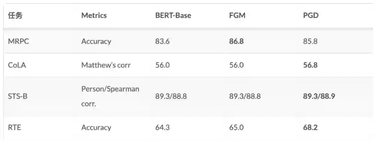Viewport: 376px width, 142px height.
Task: Select the Metrics column header
Action: coord(94,16)
